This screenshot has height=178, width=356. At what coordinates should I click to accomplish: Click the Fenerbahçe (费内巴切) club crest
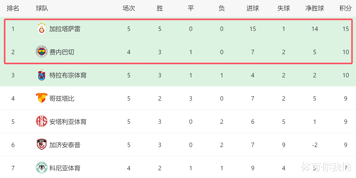[x=42, y=52]
